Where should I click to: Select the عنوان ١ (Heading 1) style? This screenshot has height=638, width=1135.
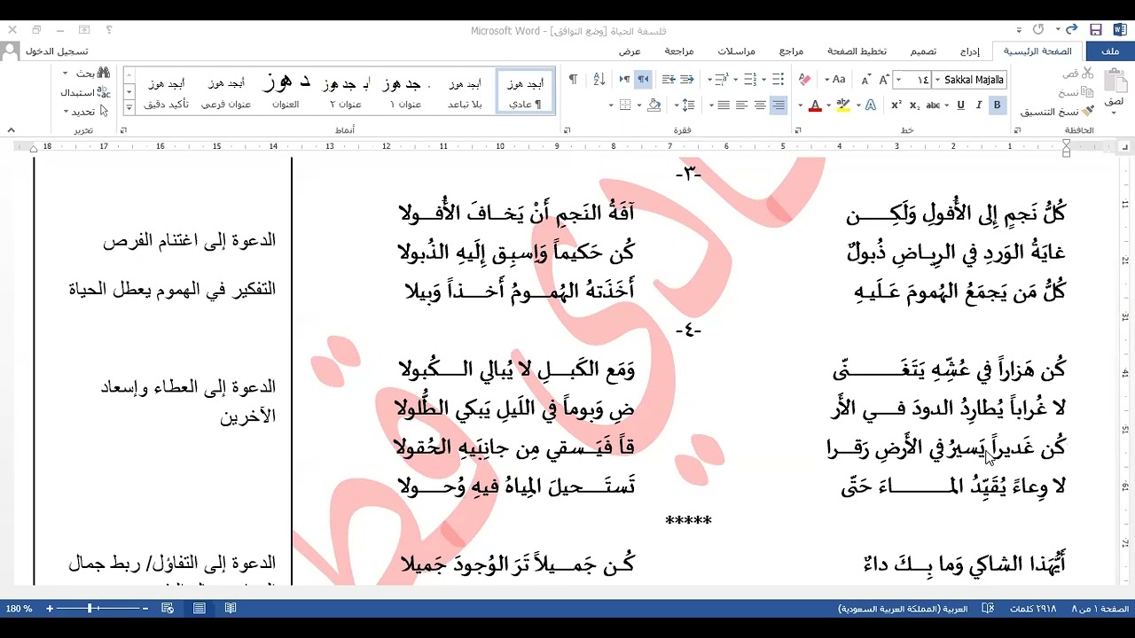(405, 91)
